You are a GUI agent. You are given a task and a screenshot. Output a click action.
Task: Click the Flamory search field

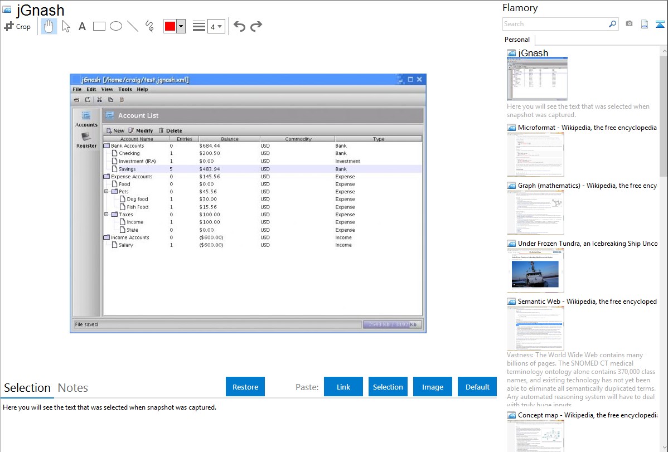555,24
